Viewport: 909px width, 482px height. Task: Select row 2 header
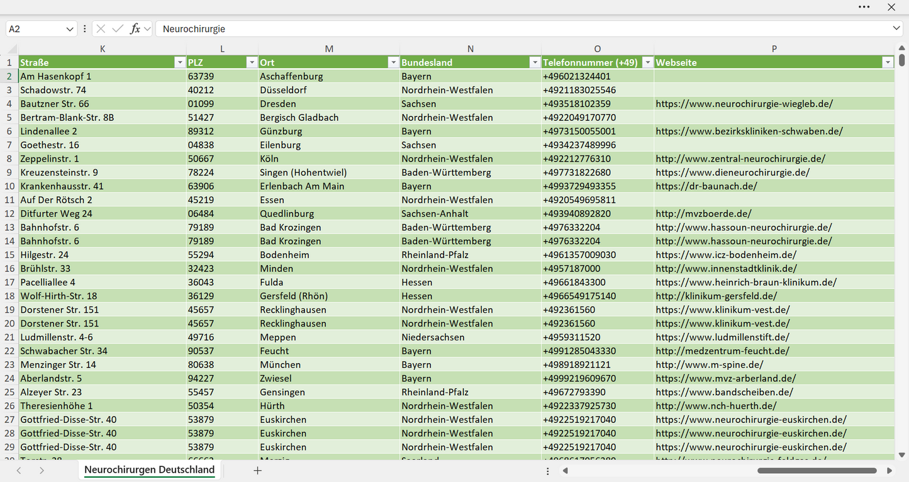[9, 76]
